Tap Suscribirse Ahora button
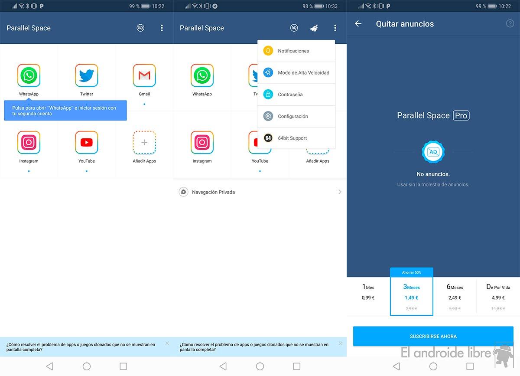 pyautogui.click(x=433, y=336)
